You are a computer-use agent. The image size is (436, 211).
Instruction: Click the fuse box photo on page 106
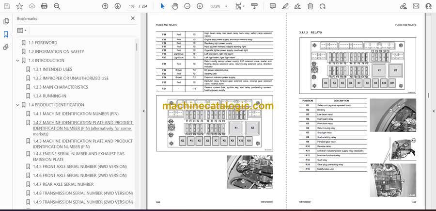coord(249,172)
